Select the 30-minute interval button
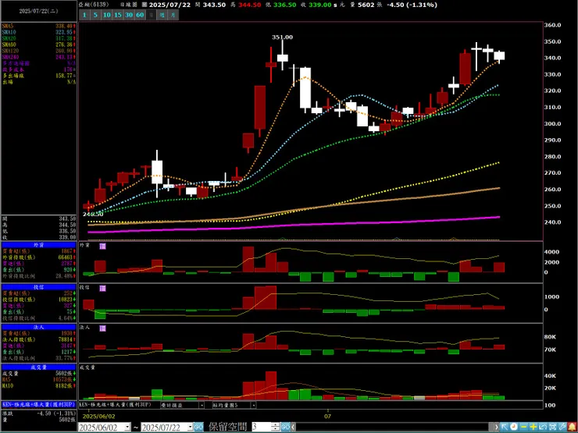This screenshot has height=433, width=578. tap(129, 15)
